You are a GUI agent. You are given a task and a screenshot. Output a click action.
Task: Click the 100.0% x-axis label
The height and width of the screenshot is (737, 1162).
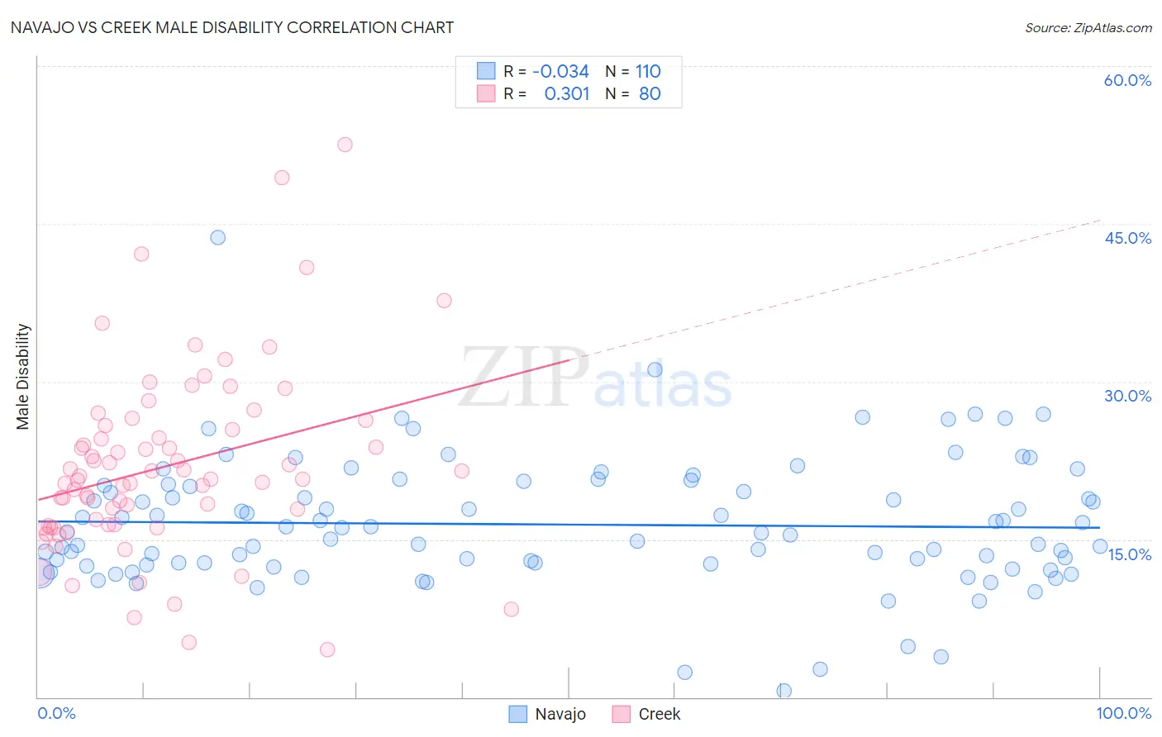pos(1124,713)
